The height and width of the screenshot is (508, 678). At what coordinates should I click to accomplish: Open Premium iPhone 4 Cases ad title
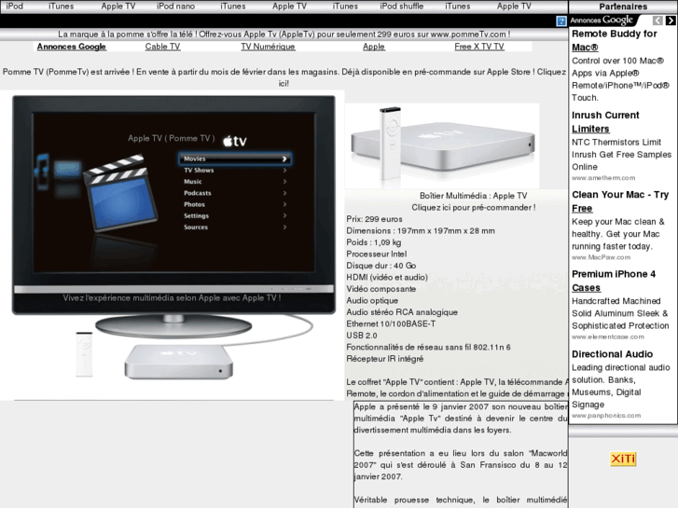[x=614, y=281]
